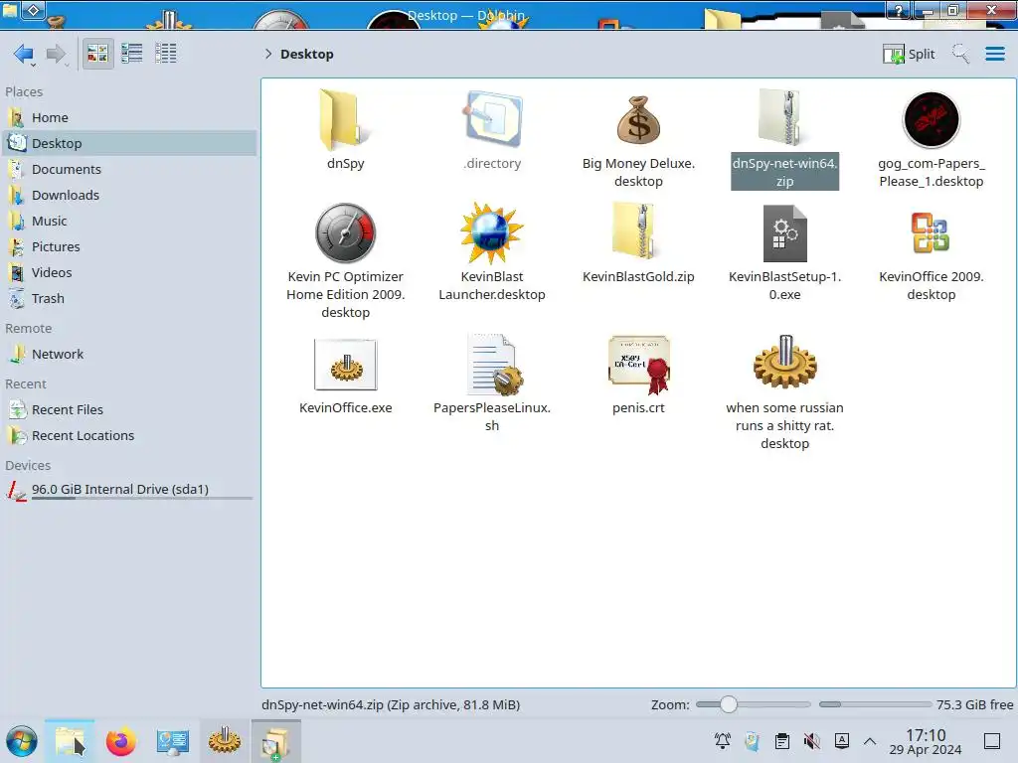Click '75.3 GiB free' status text
The width and height of the screenshot is (1018, 763).
click(974, 704)
